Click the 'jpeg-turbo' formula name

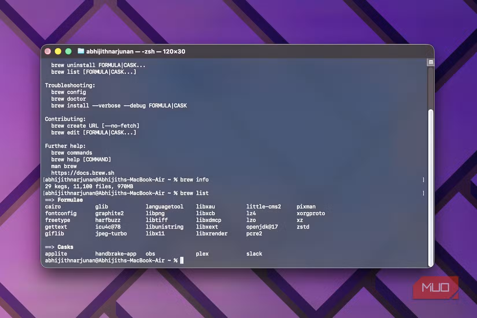111,234
